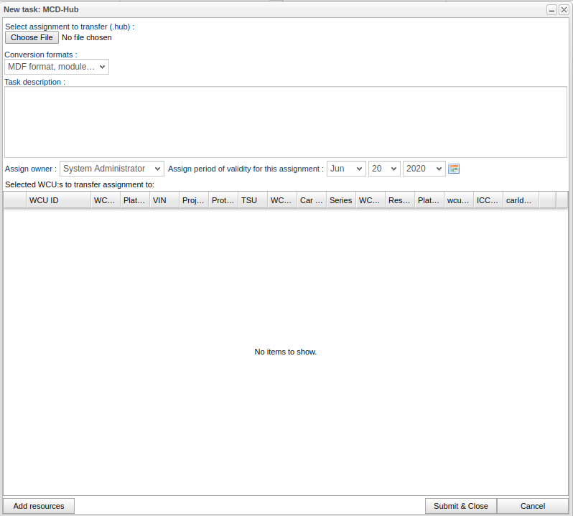Click the Proj column header
573x516 pixels.
coord(194,200)
